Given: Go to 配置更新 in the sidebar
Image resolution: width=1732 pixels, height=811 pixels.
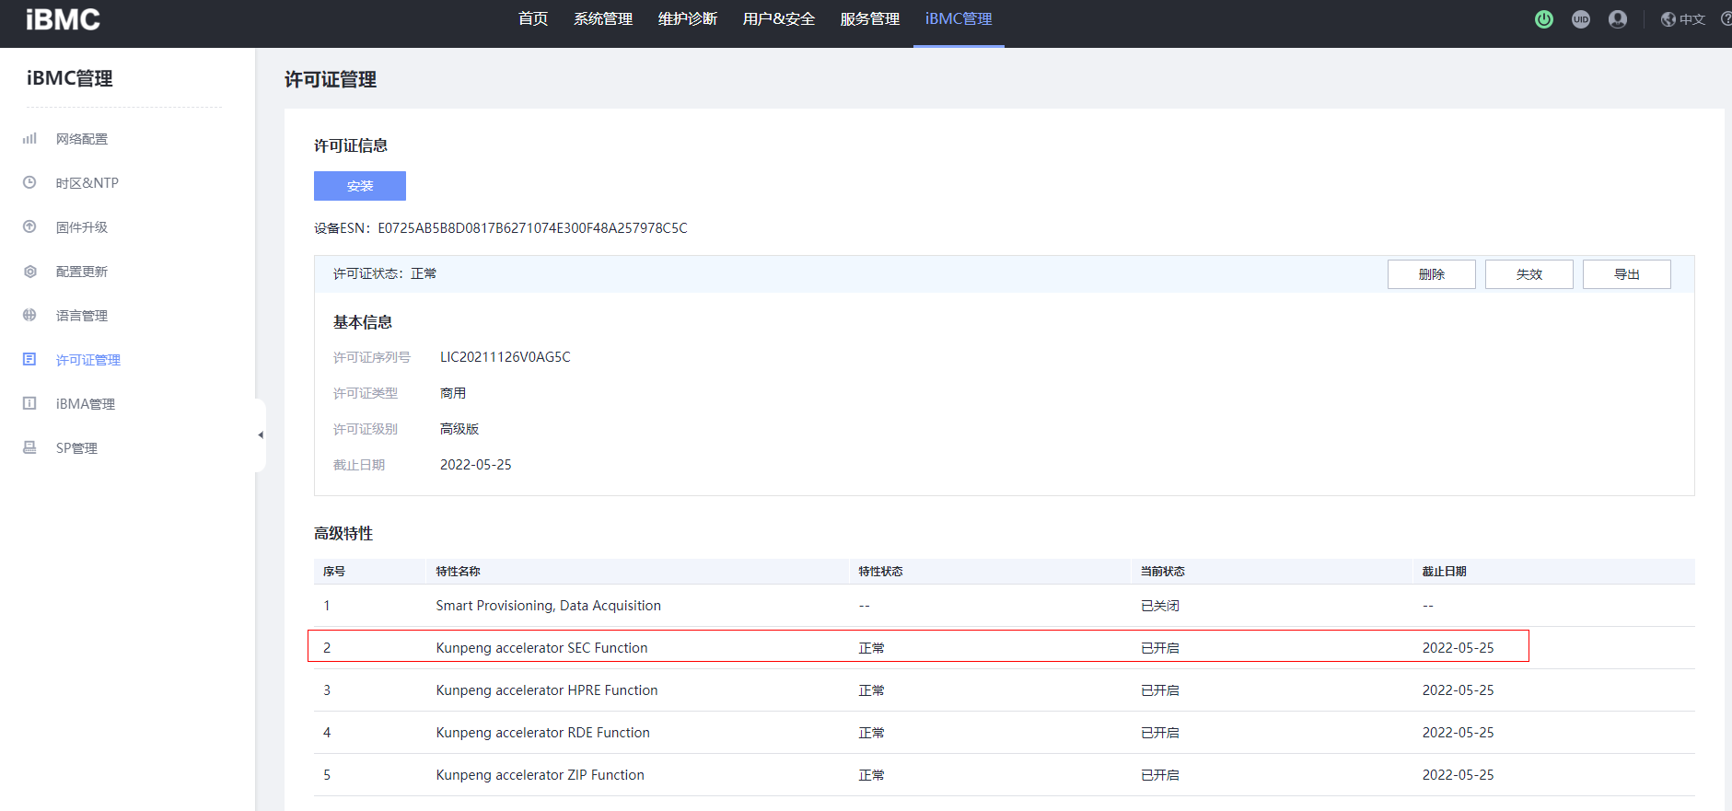Looking at the screenshot, I should click(82, 272).
